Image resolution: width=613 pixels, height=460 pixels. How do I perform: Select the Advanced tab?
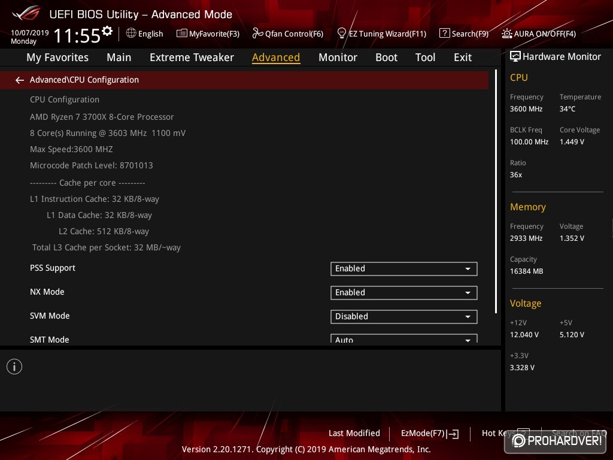coord(276,57)
